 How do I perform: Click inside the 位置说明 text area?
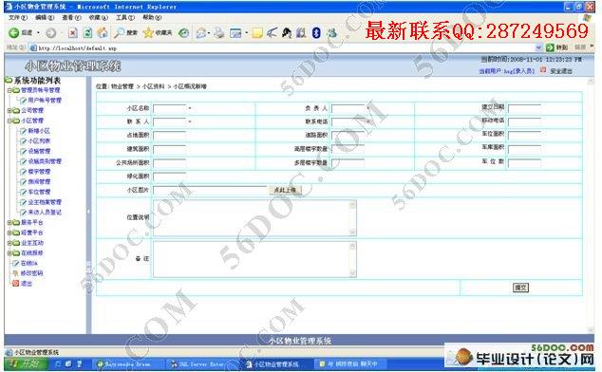252,217
